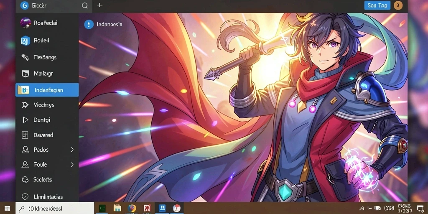Open the Windows Start menu

[x=8, y=208]
